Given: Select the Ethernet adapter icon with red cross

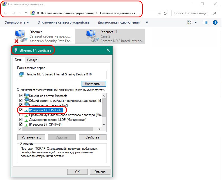Looking at the screenshot, I should tap(20, 36).
